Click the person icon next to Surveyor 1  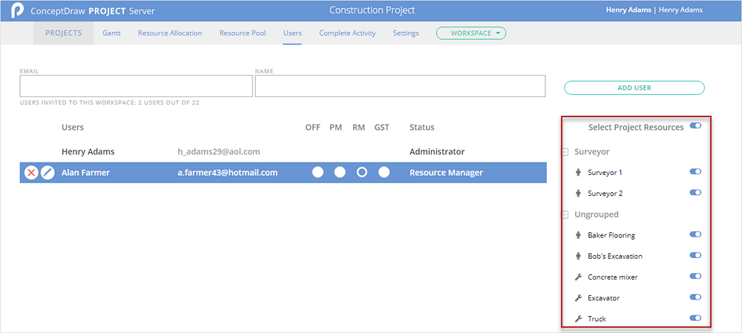coord(578,173)
